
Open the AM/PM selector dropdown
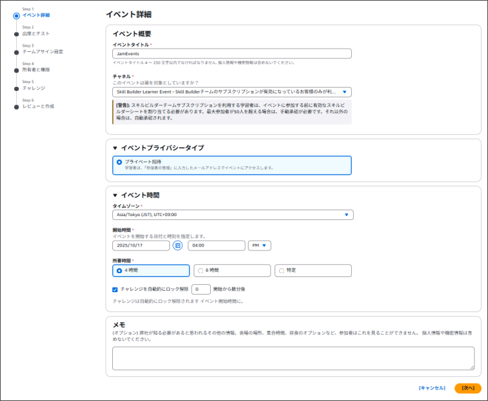(x=260, y=245)
